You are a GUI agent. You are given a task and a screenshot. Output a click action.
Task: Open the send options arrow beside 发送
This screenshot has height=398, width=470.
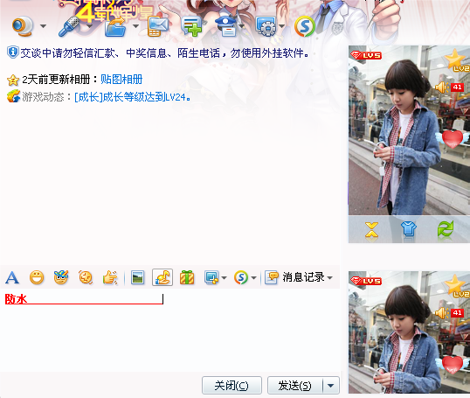331,386
